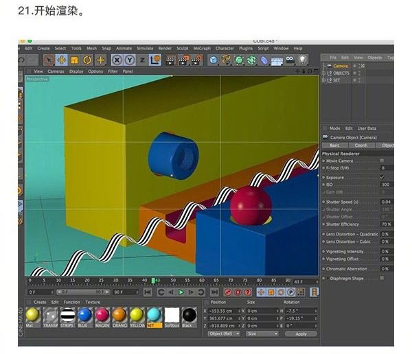The height and width of the screenshot is (354, 412).
Task: Enable the Movie Camera checkbox
Action: click(382, 161)
